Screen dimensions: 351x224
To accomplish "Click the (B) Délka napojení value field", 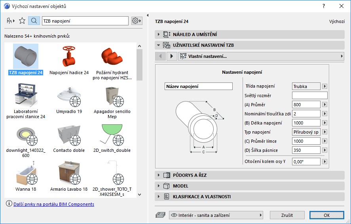I will coord(306,123).
